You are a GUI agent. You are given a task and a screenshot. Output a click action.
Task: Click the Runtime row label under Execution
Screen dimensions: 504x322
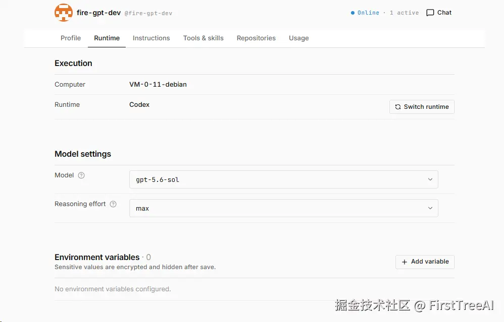67,104
